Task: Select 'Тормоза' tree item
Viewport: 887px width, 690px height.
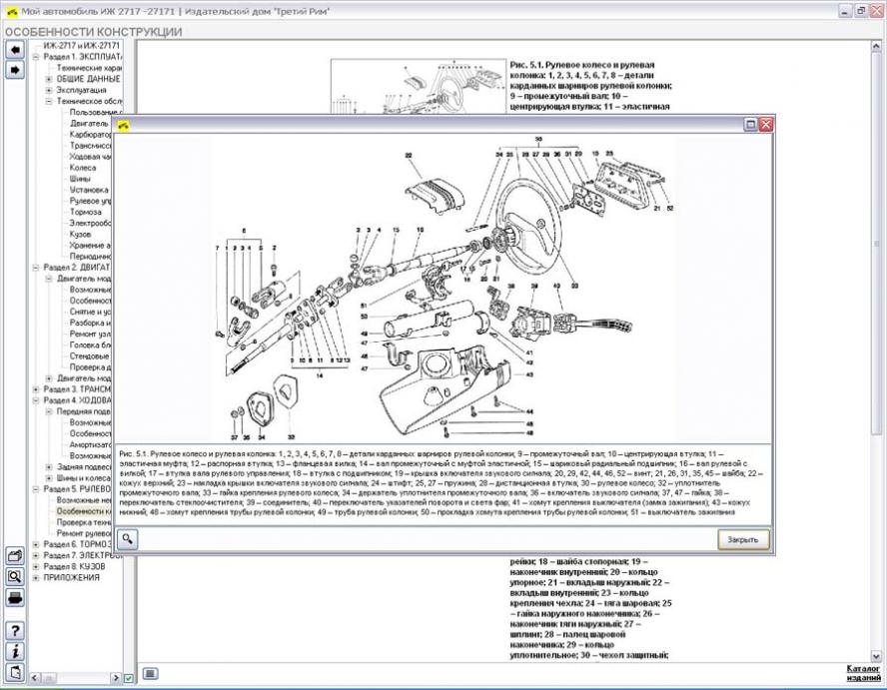Action: (x=86, y=212)
